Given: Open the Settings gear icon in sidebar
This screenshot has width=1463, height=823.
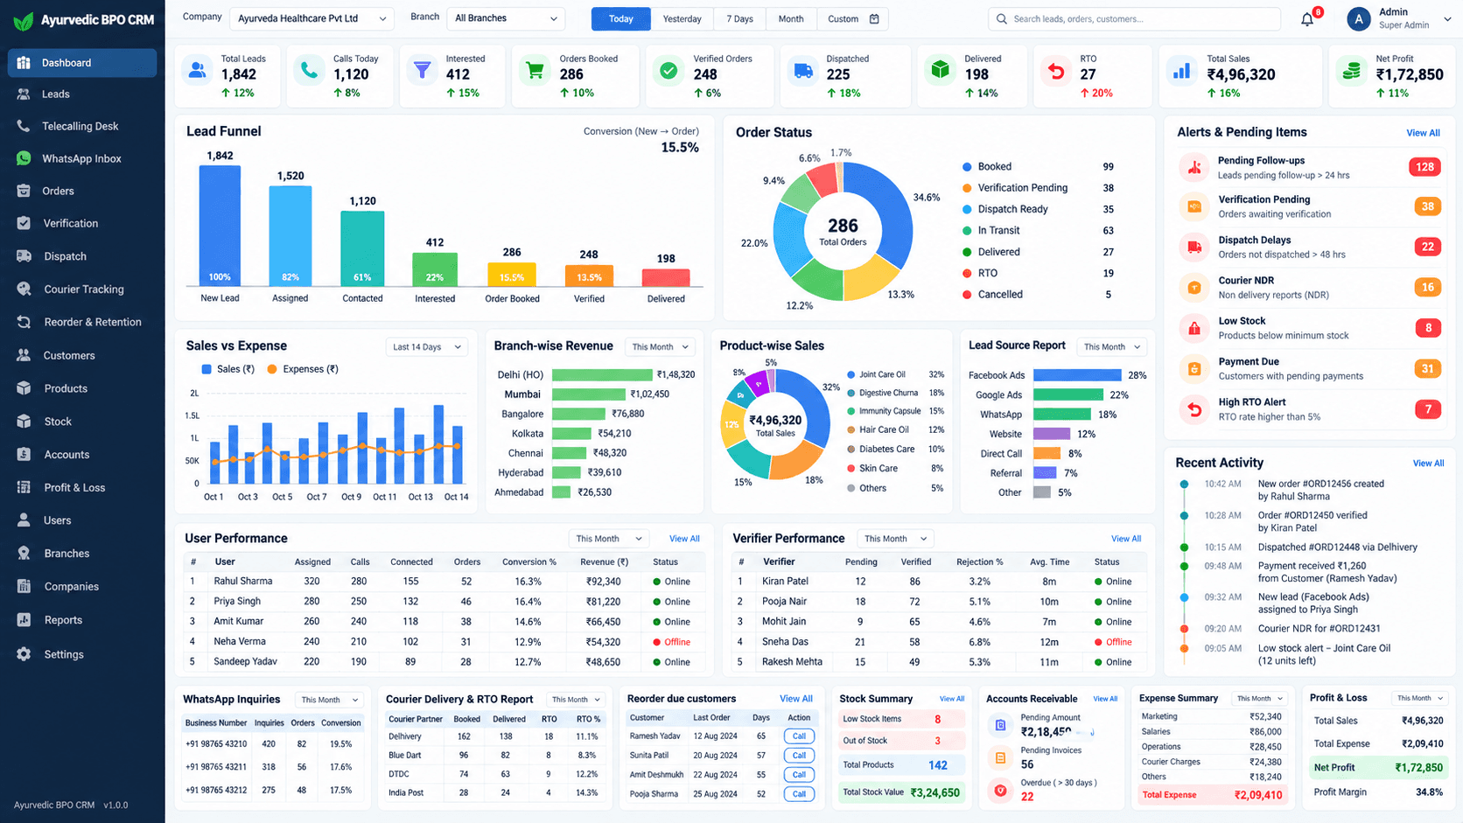Looking at the screenshot, I should 24,654.
